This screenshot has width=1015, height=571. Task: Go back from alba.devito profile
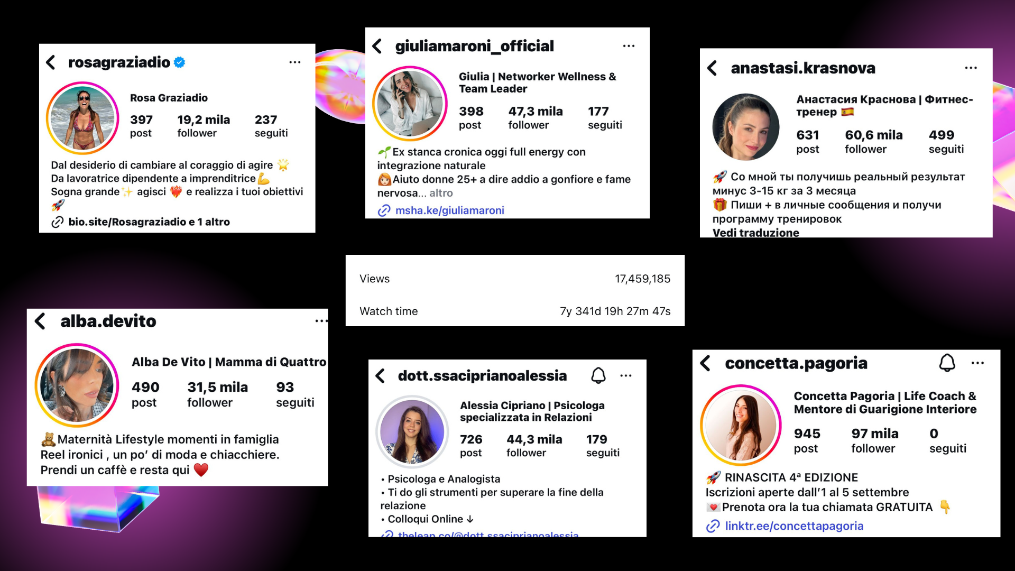[x=40, y=321]
